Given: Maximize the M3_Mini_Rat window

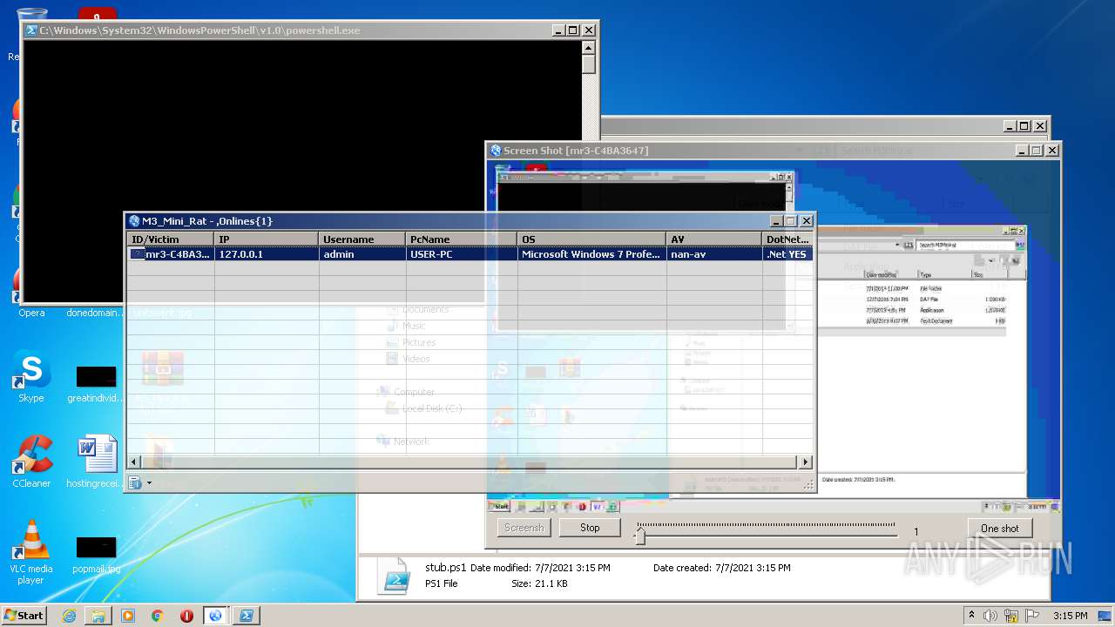Looking at the screenshot, I should click(x=791, y=221).
